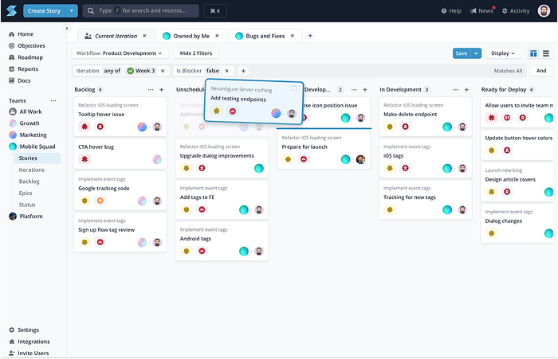The image size is (558, 359).
Task: Open Invite Users in the sidebar
Action: pos(29,353)
